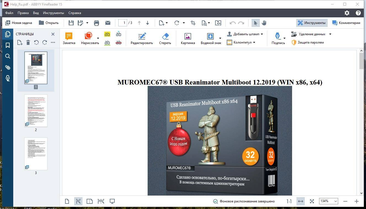The width and height of the screenshot is (366, 209).
Task: Activate the arrow selection tool
Action: [x=256, y=23]
